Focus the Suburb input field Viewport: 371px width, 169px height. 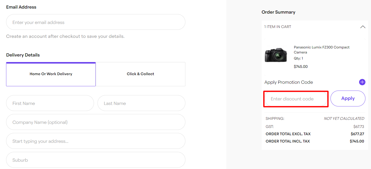tap(96, 160)
